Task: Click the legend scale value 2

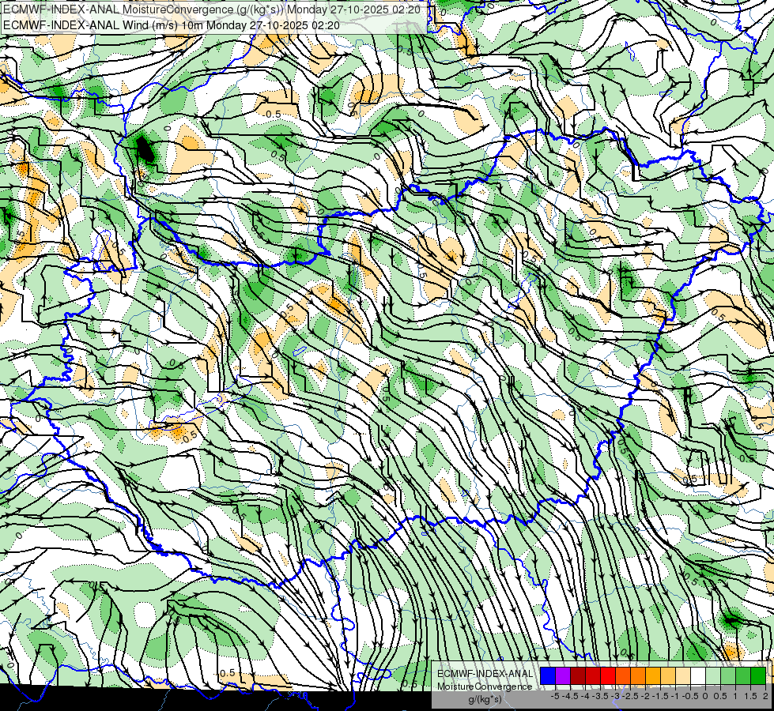Action: point(765,696)
